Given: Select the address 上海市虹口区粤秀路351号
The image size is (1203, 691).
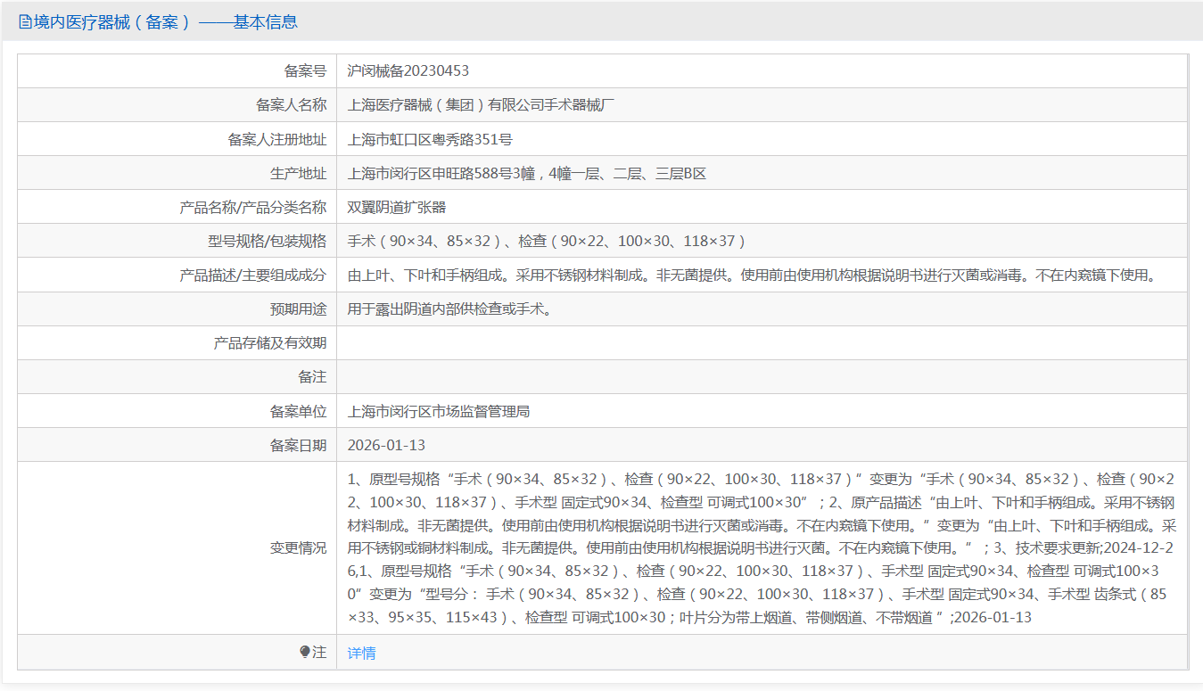Looking at the screenshot, I should pos(430,139).
